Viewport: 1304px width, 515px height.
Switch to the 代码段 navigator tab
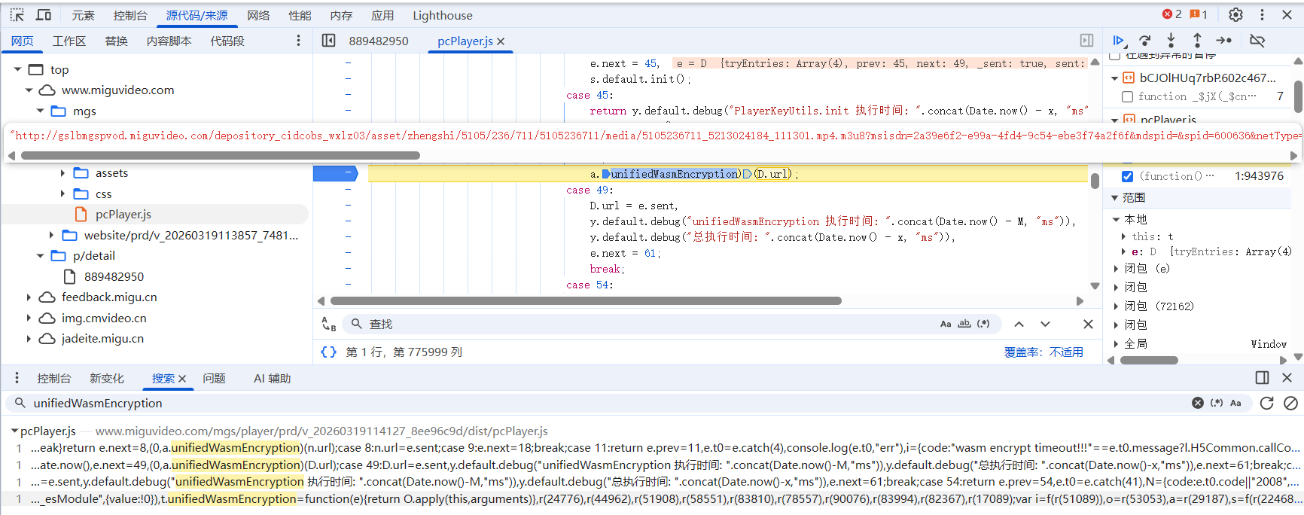[227, 41]
